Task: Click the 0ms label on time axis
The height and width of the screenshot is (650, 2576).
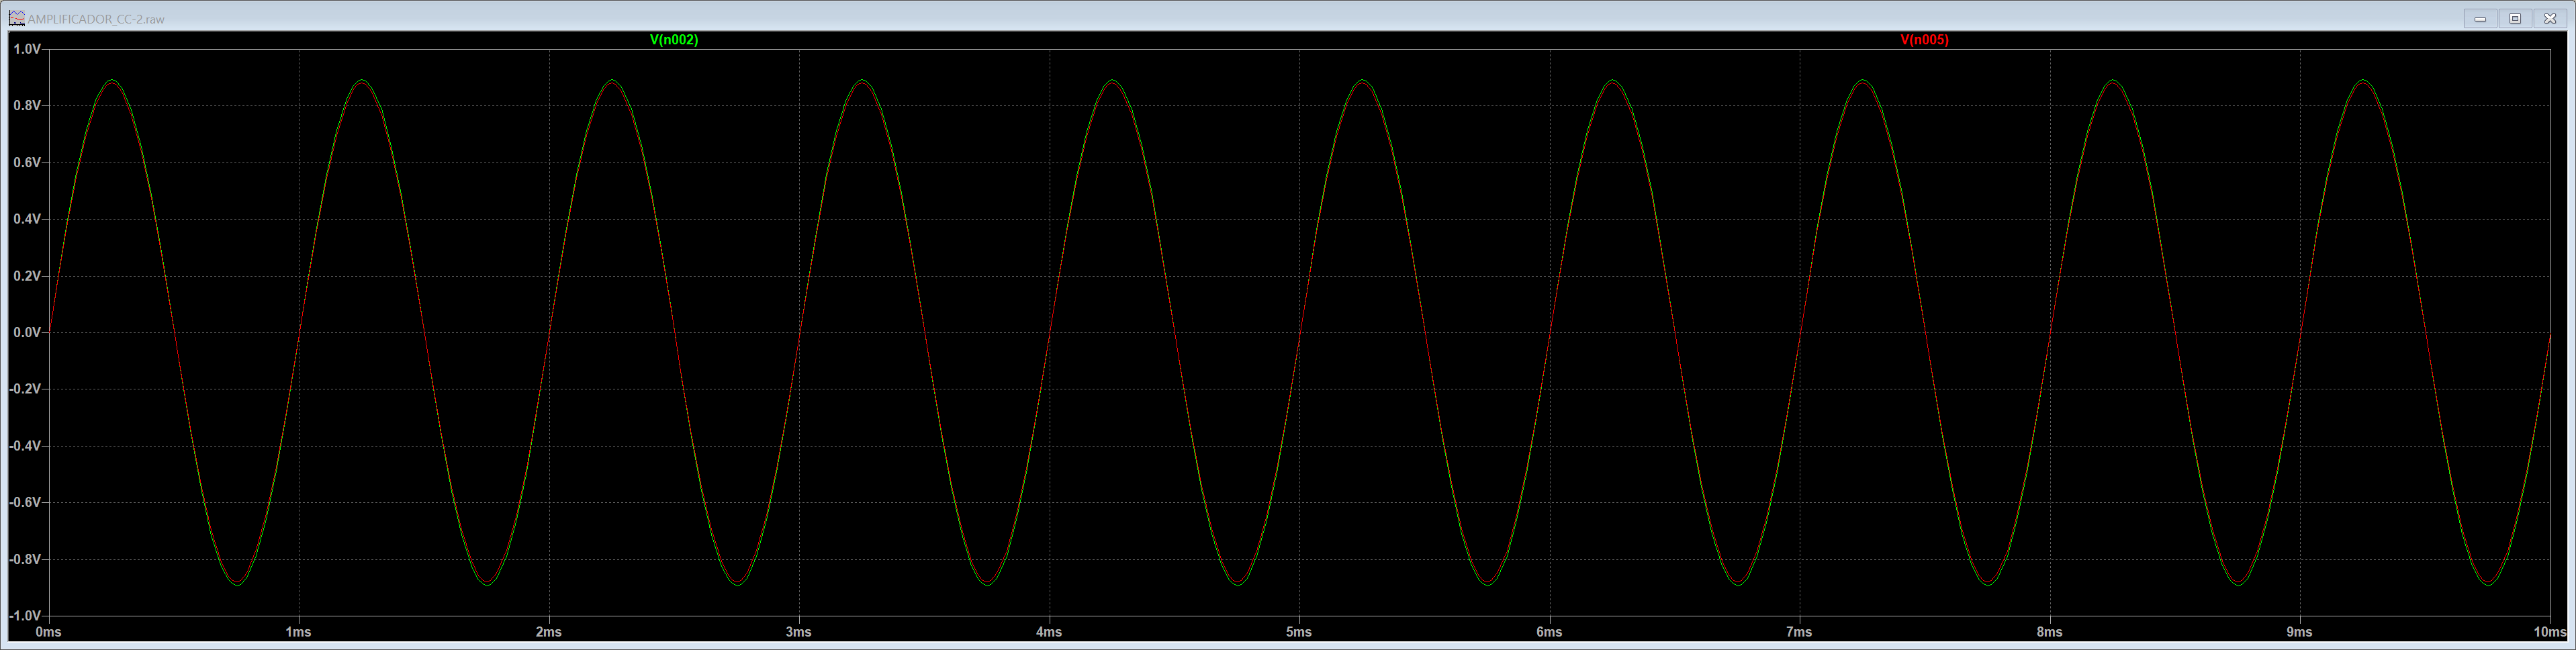Action: [48, 632]
